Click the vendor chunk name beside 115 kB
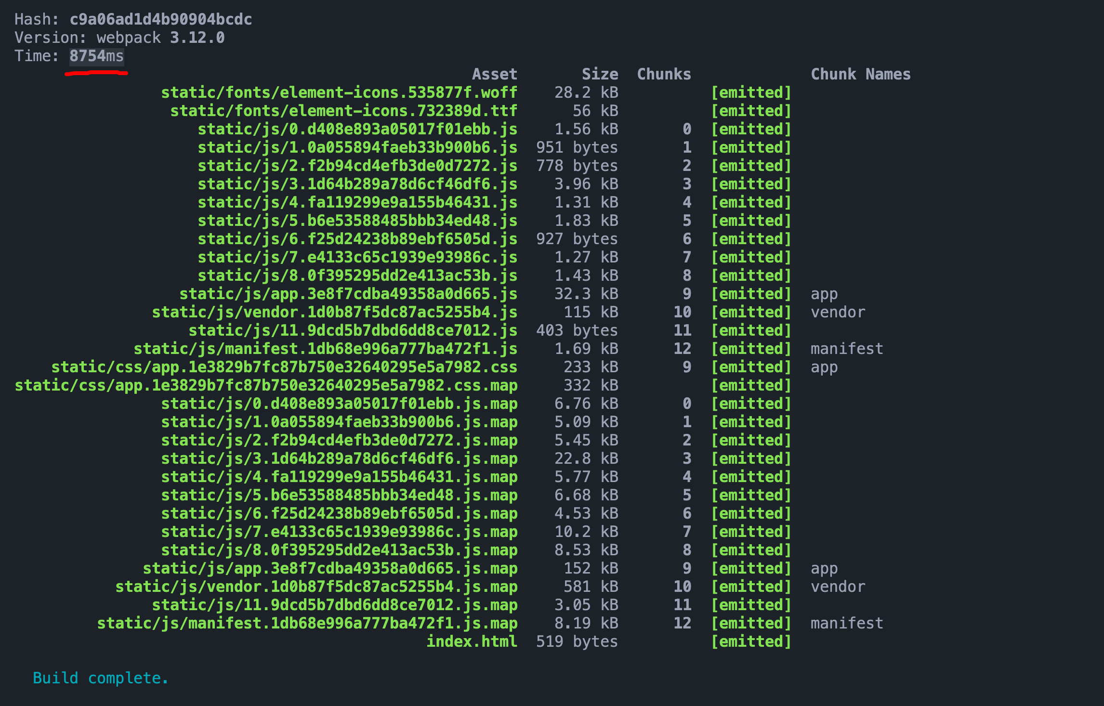 click(x=838, y=313)
